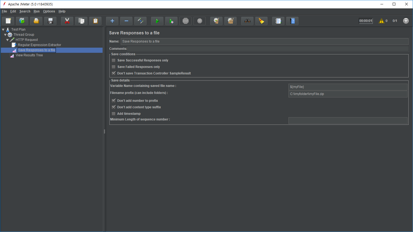Click the split pane divider handle
The width and height of the screenshot is (413, 232).
point(104,132)
